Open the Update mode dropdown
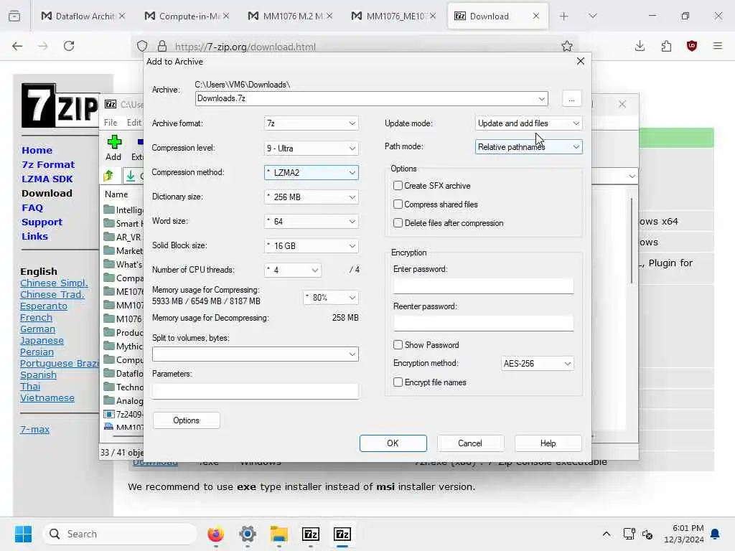Screen dimensions: 735x551 tap(529, 123)
